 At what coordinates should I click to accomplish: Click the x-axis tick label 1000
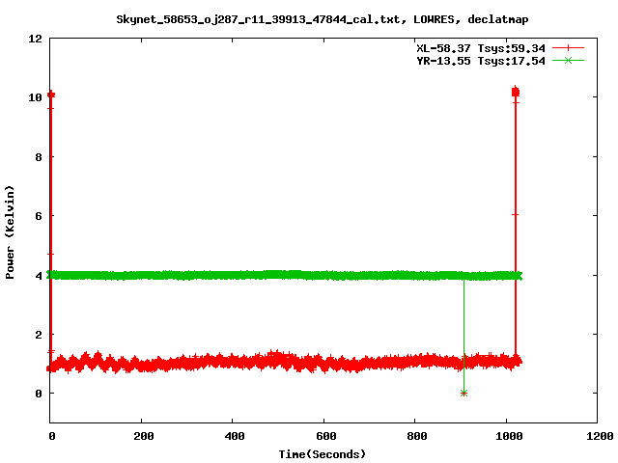tap(509, 436)
